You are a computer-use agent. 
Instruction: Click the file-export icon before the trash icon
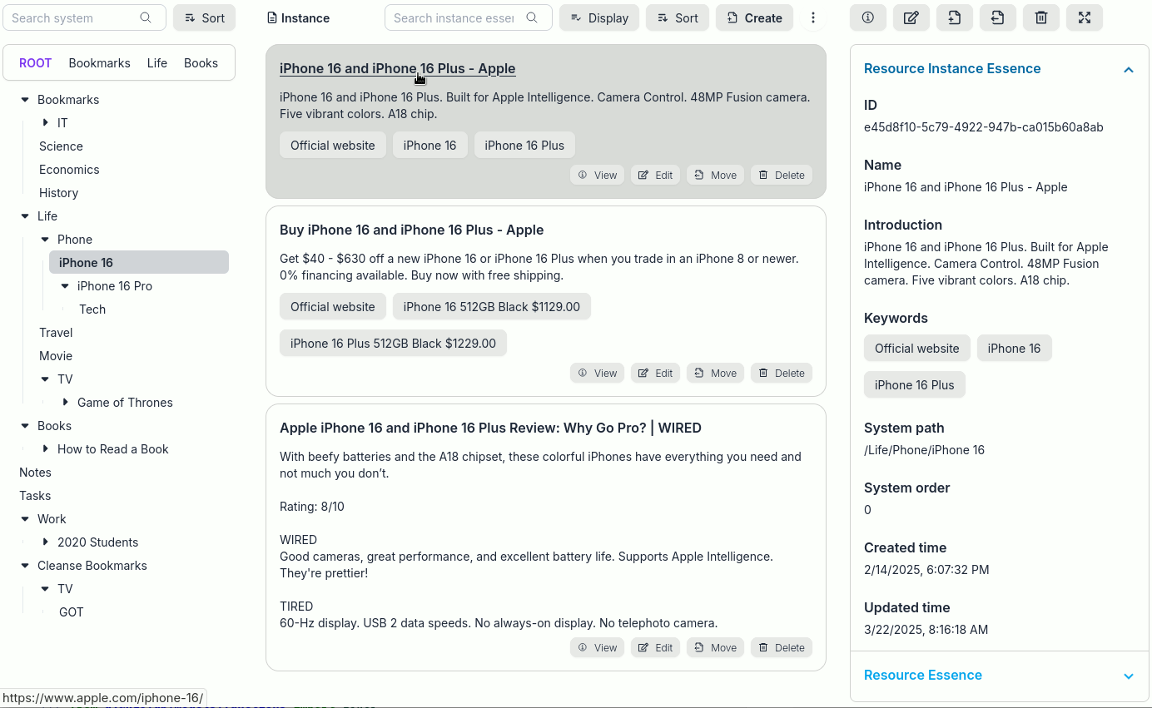[x=998, y=17]
